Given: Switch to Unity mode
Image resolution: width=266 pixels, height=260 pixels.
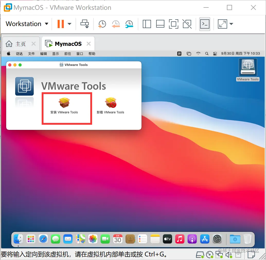Looking at the screenshot, I should (x=187, y=24).
